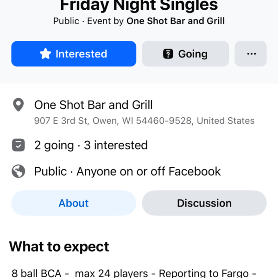Click the location pin icon
This screenshot has width=278, height=278.
[18, 106]
